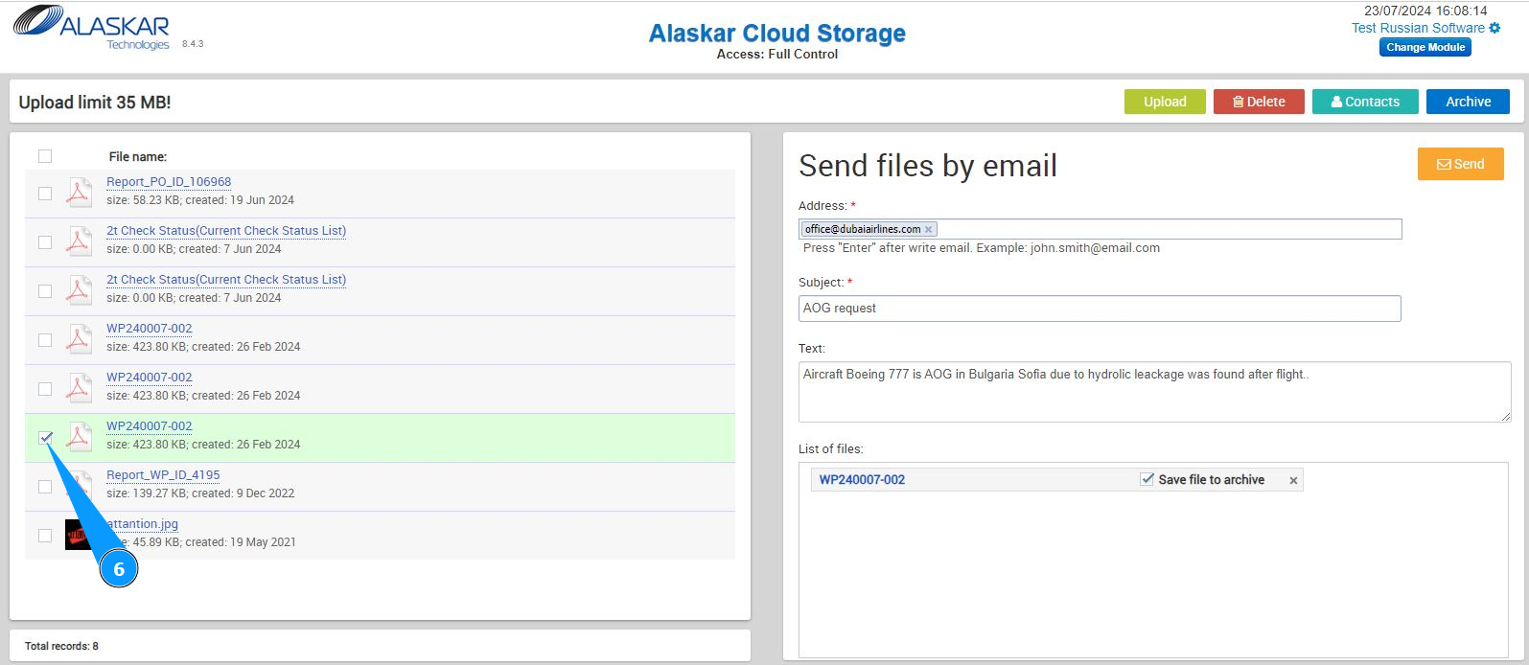This screenshot has height=665, width=1529.
Task: Open the Report_WP_ID_4195 file link
Action: [x=163, y=475]
